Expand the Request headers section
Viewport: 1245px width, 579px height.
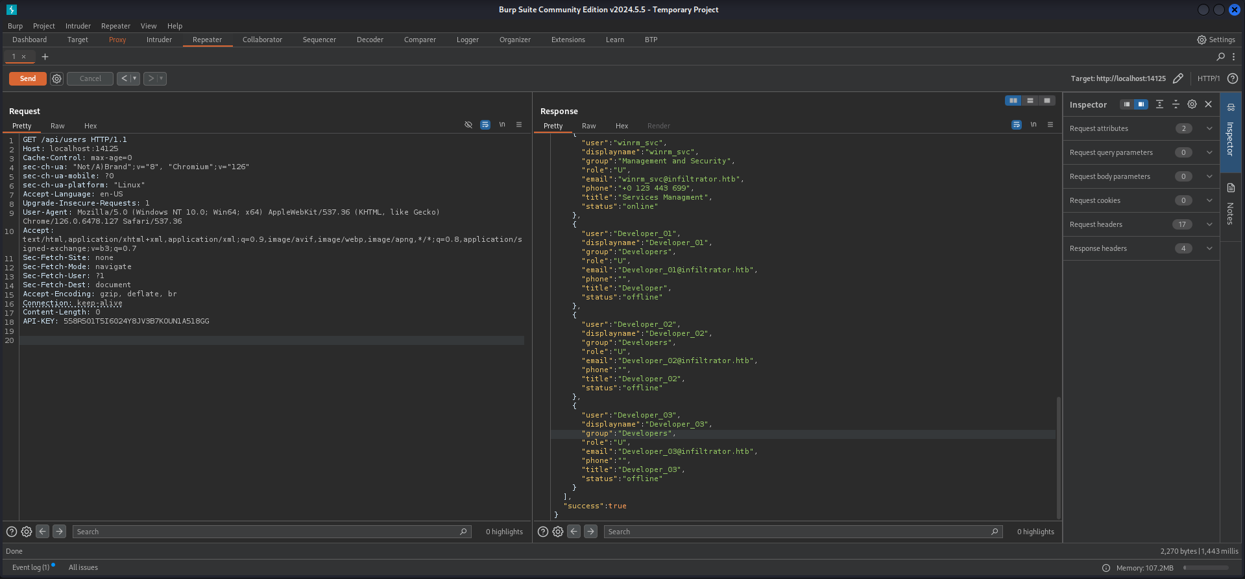click(1209, 224)
